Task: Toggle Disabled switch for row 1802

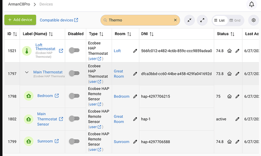Action: coord(74,119)
